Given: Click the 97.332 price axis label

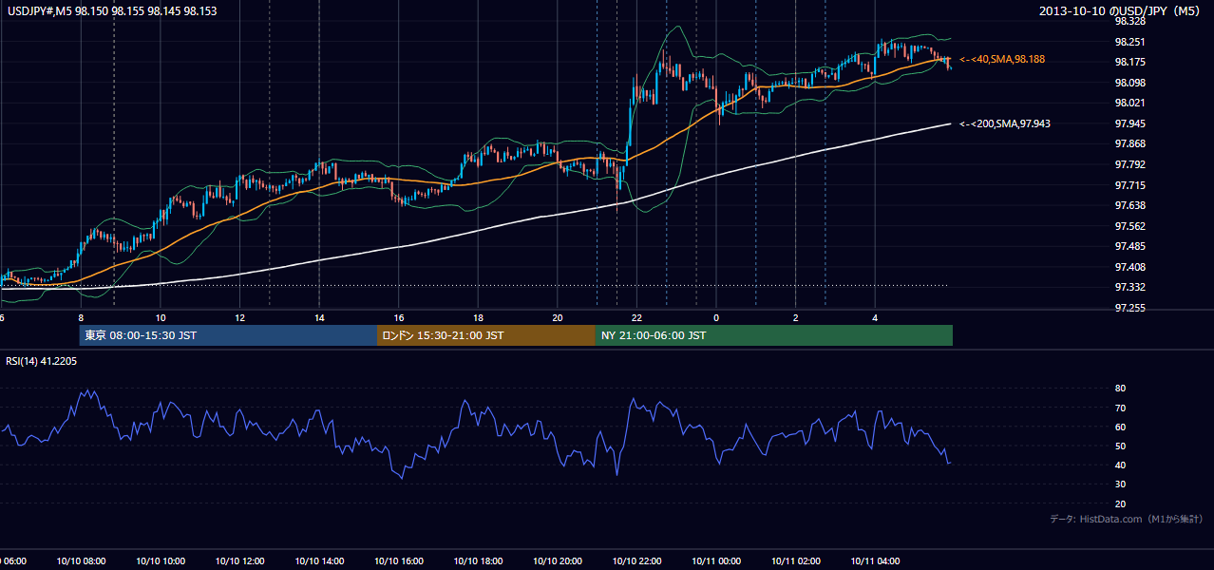Looking at the screenshot, I should (x=1129, y=287).
